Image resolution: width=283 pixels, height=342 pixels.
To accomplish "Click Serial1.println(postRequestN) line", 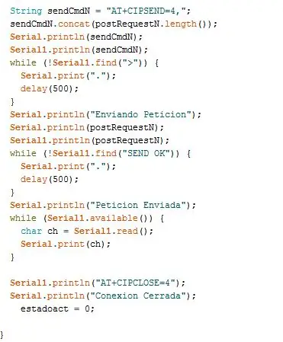I will point(89,140).
